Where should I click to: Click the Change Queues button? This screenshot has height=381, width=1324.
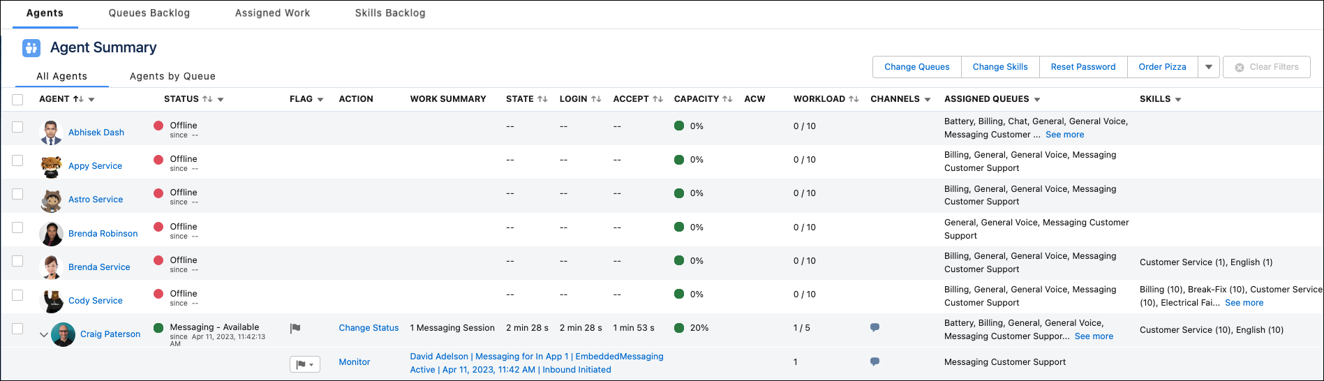pyautogui.click(x=916, y=67)
